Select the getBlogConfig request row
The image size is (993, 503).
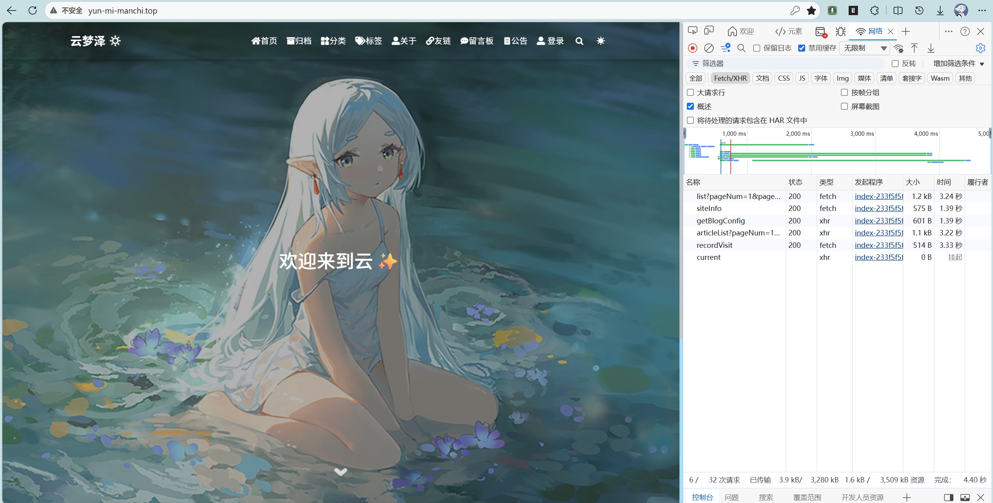[837, 221]
